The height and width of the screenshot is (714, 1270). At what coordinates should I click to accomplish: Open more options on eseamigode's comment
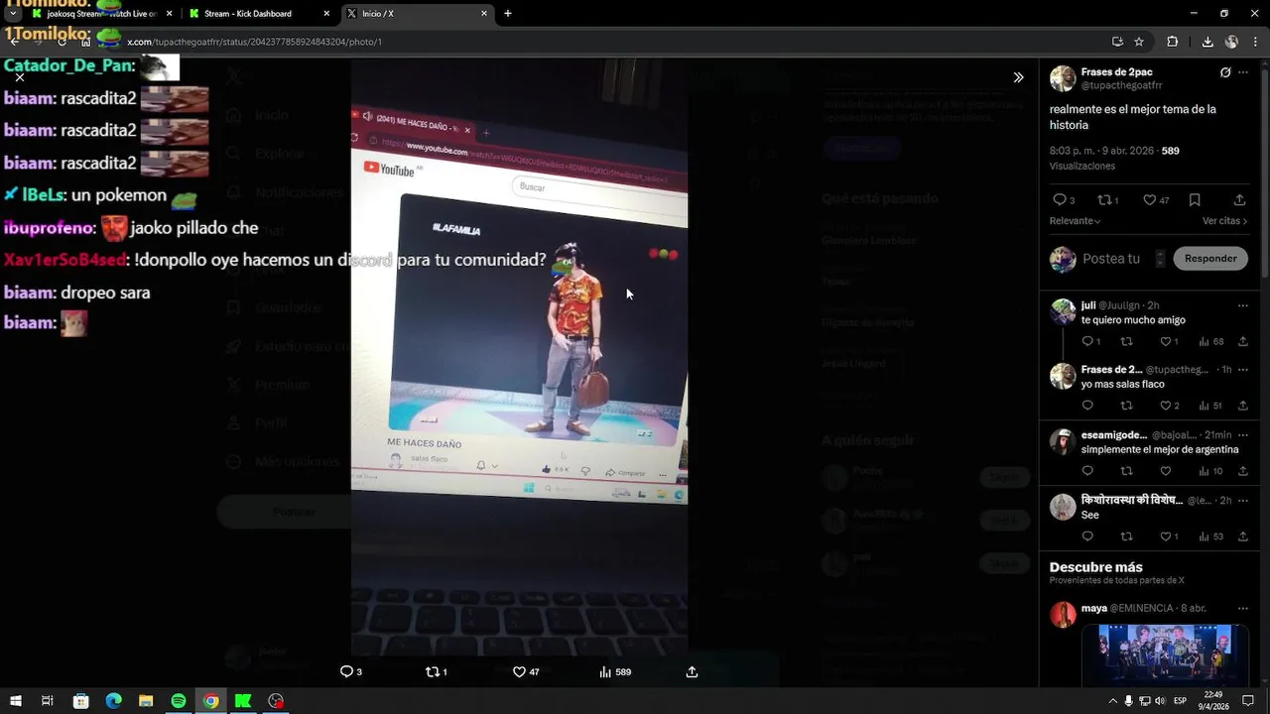1243,435
